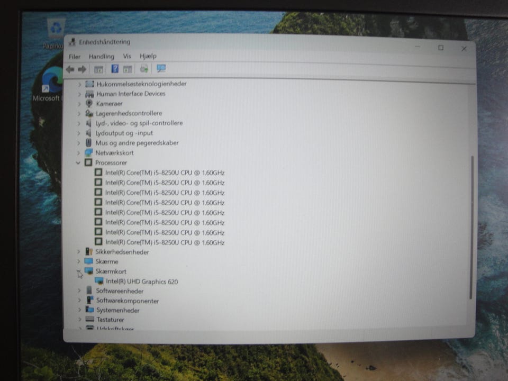This screenshot has height=381, width=508.
Task: Click the Properties pane toolbar icon
Action: click(x=128, y=69)
